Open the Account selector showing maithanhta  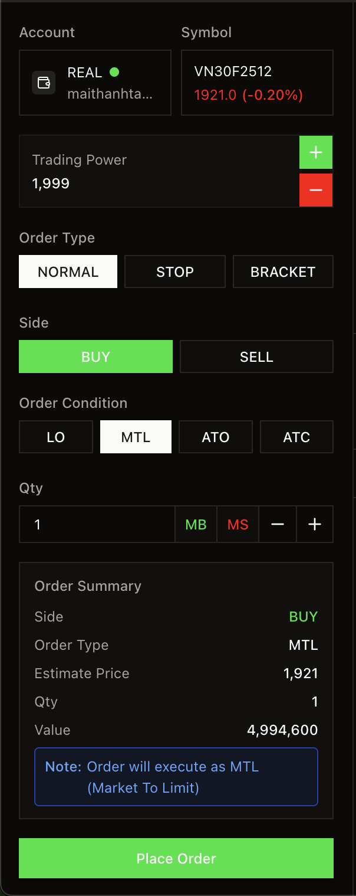point(95,83)
